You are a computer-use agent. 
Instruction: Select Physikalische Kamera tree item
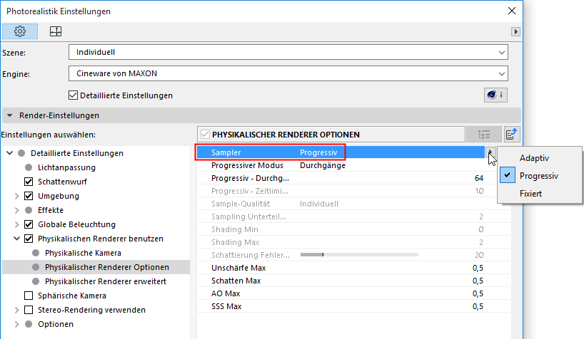pyautogui.click(x=83, y=253)
